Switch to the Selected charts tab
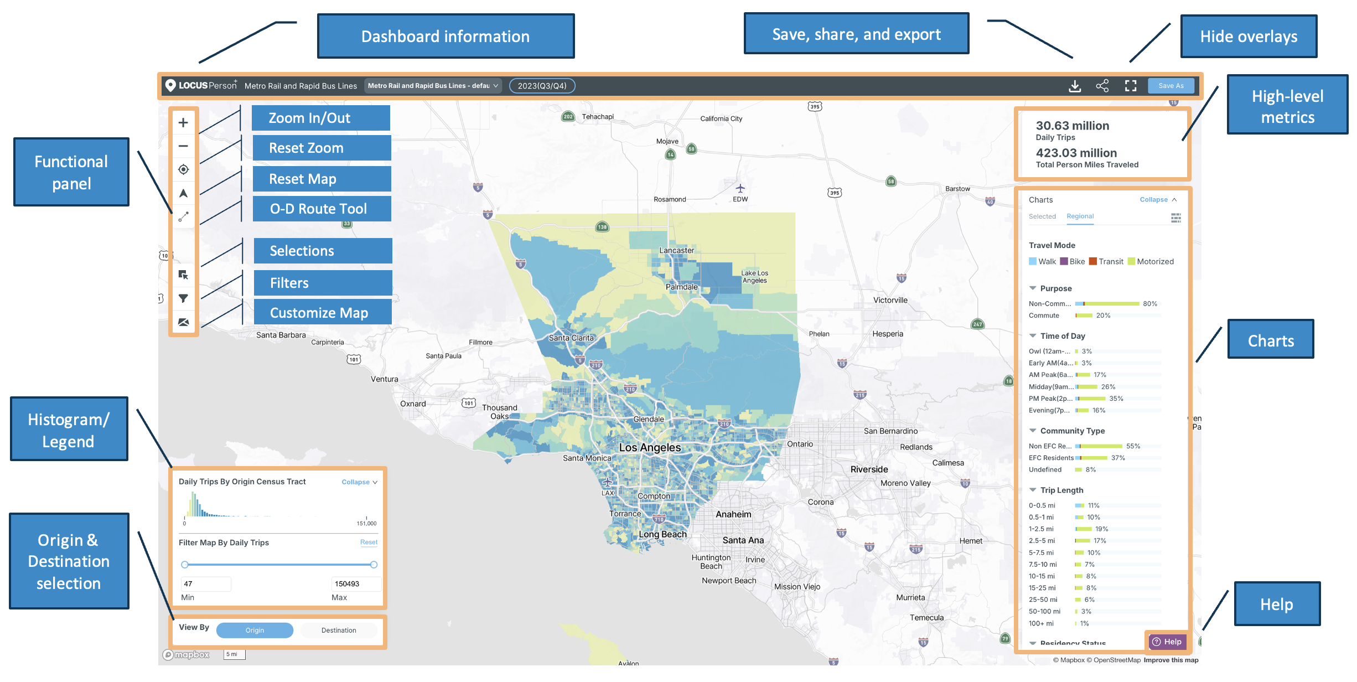This screenshot has width=1357, height=682. coord(1042,216)
